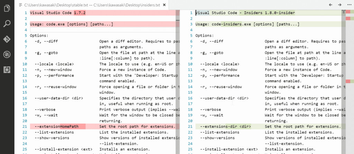Screen dimensions: 354x154
Task: Click '--user-data-dir <dir>' in the left pane
Action: click(59, 98)
